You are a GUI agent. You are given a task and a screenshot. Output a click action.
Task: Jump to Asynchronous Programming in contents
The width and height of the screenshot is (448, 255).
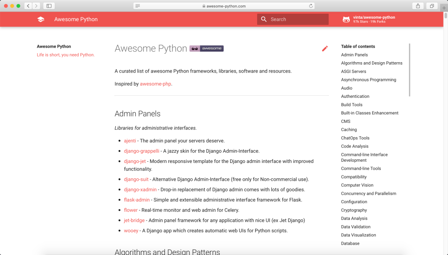tap(369, 80)
